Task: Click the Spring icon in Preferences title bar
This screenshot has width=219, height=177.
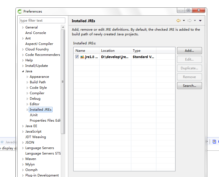Action: coord(20,12)
